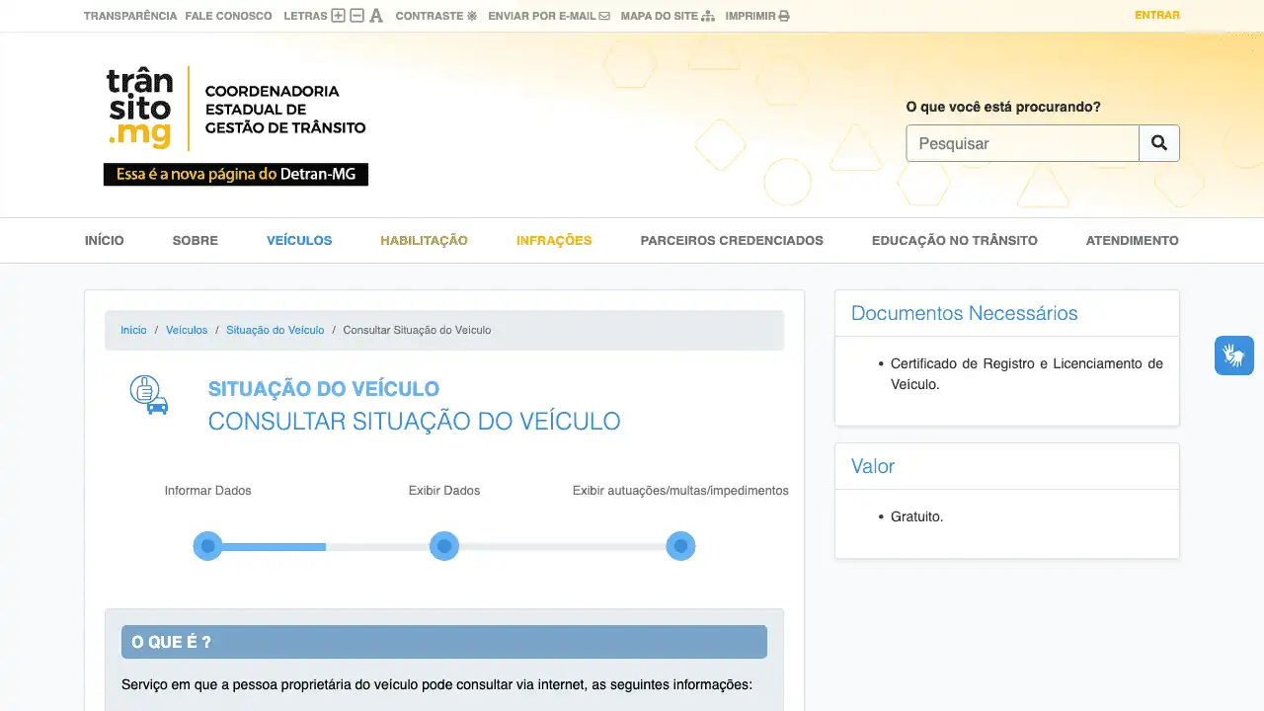Open the sign language accessibility widget
This screenshot has width=1264, height=711.
[1233, 355]
